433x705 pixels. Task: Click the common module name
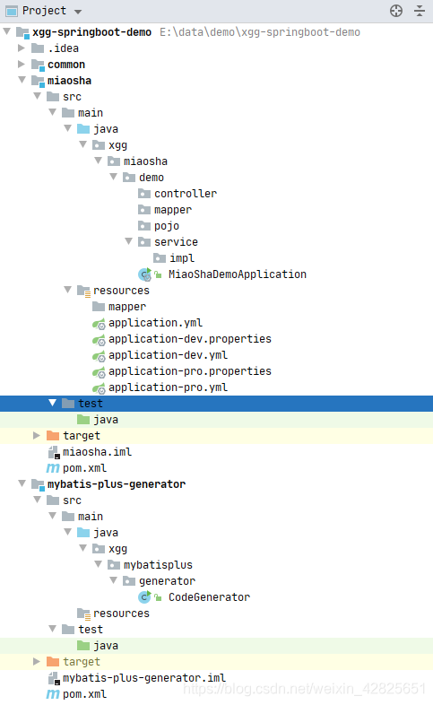tap(66, 65)
